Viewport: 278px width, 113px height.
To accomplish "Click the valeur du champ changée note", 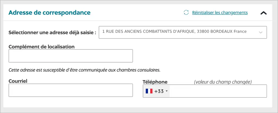I will coord(223,82).
